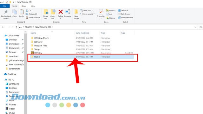The height and width of the screenshot is (114, 203).
Task: Sort by the Size column
Action: click(x=123, y=33)
